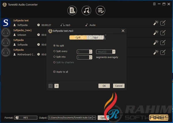
Task: Click the Convert button
Action: point(159,118)
